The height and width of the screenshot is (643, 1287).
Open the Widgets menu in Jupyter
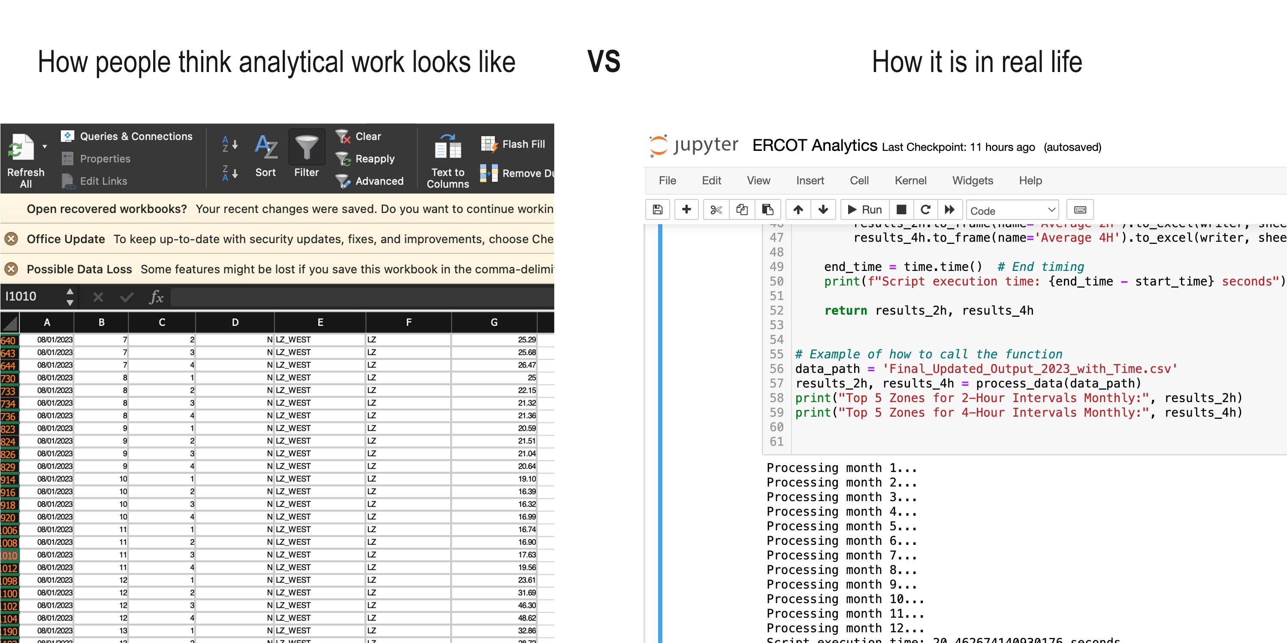click(973, 181)
